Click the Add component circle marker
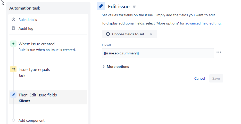 [13, 120]
